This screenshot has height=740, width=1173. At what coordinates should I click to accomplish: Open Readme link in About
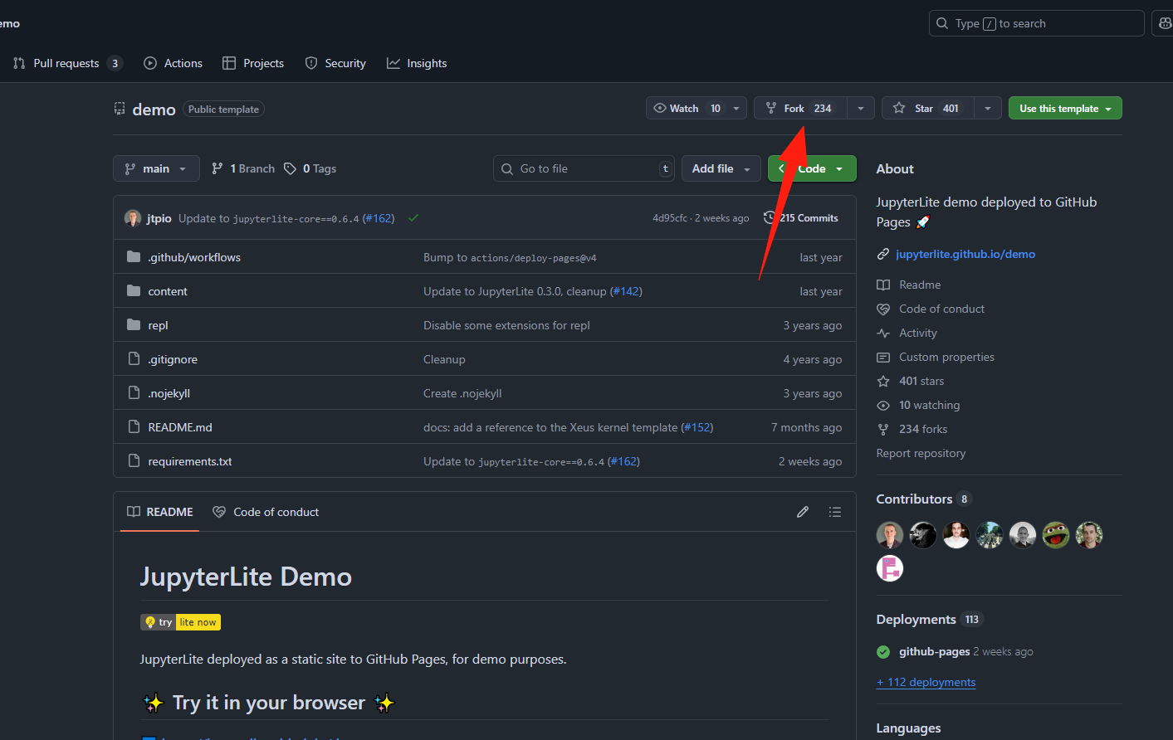click(x=920, y=285)
